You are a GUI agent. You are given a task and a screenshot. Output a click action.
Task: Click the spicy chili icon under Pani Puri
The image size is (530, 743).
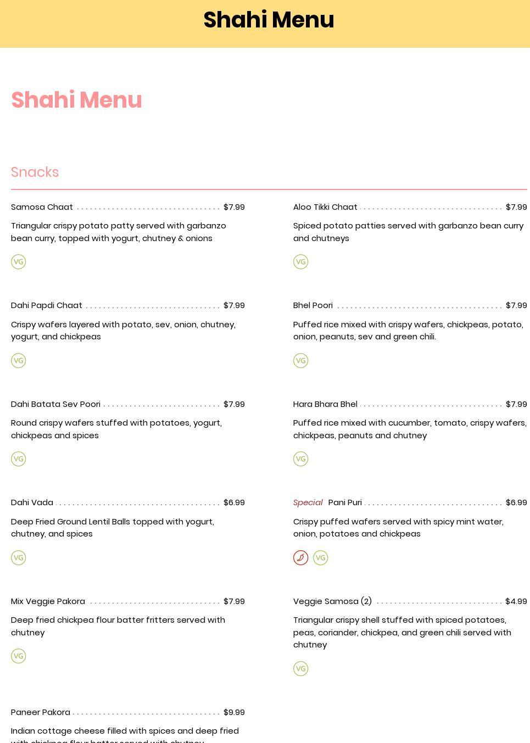pyautogui.click(x=300, y=558)
